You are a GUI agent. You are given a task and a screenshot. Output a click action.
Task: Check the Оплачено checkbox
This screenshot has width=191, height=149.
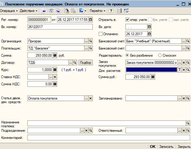point(101,34)
